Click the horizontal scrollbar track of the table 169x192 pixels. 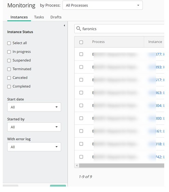pos(122,165)
